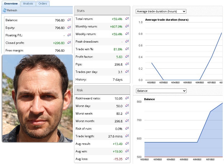The image size is (224, 165).
Task: Show chart for Avg win
Action: 127,151
